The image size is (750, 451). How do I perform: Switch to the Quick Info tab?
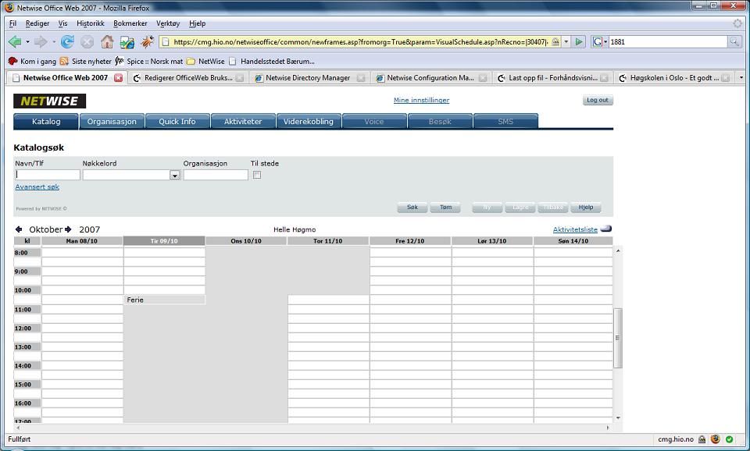coord(177,122)
